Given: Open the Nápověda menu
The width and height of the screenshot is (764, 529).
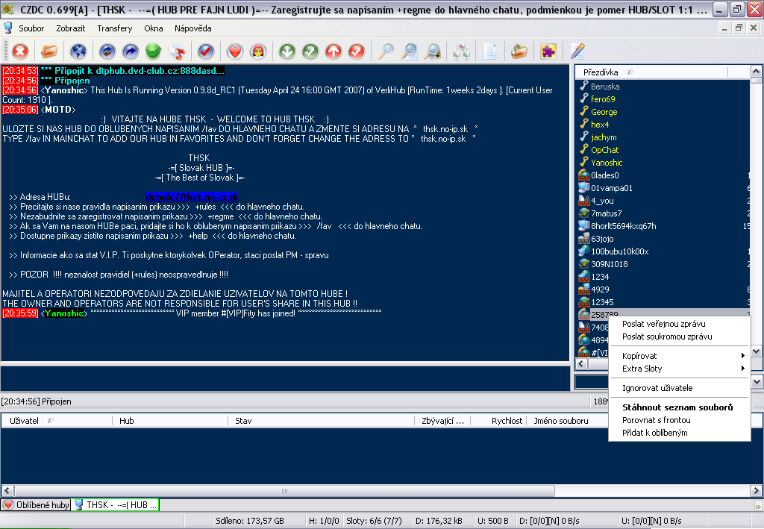Looking at the screenshot, I should click(192, 28).
